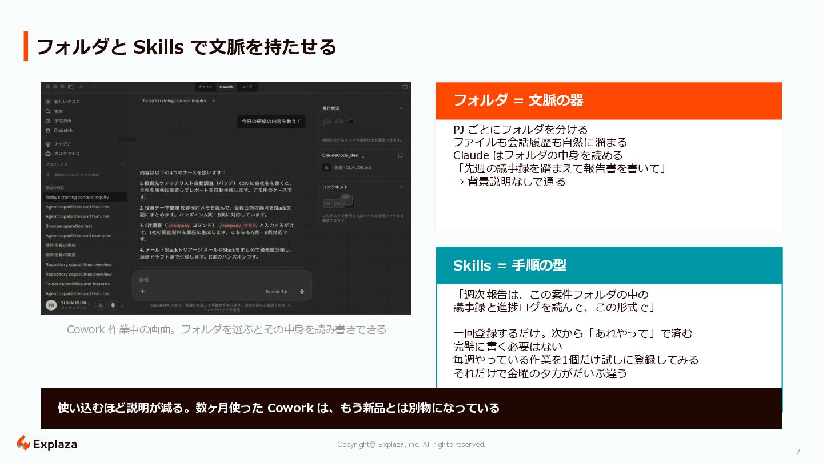Click the download icon next to user name
Image resolution: width=823 pixels, height=463 pixels.
101,305
